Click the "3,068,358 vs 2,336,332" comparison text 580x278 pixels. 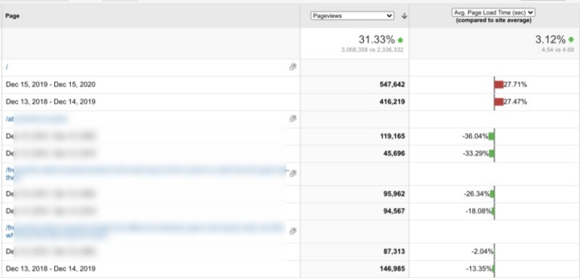[x=372, y=50]
